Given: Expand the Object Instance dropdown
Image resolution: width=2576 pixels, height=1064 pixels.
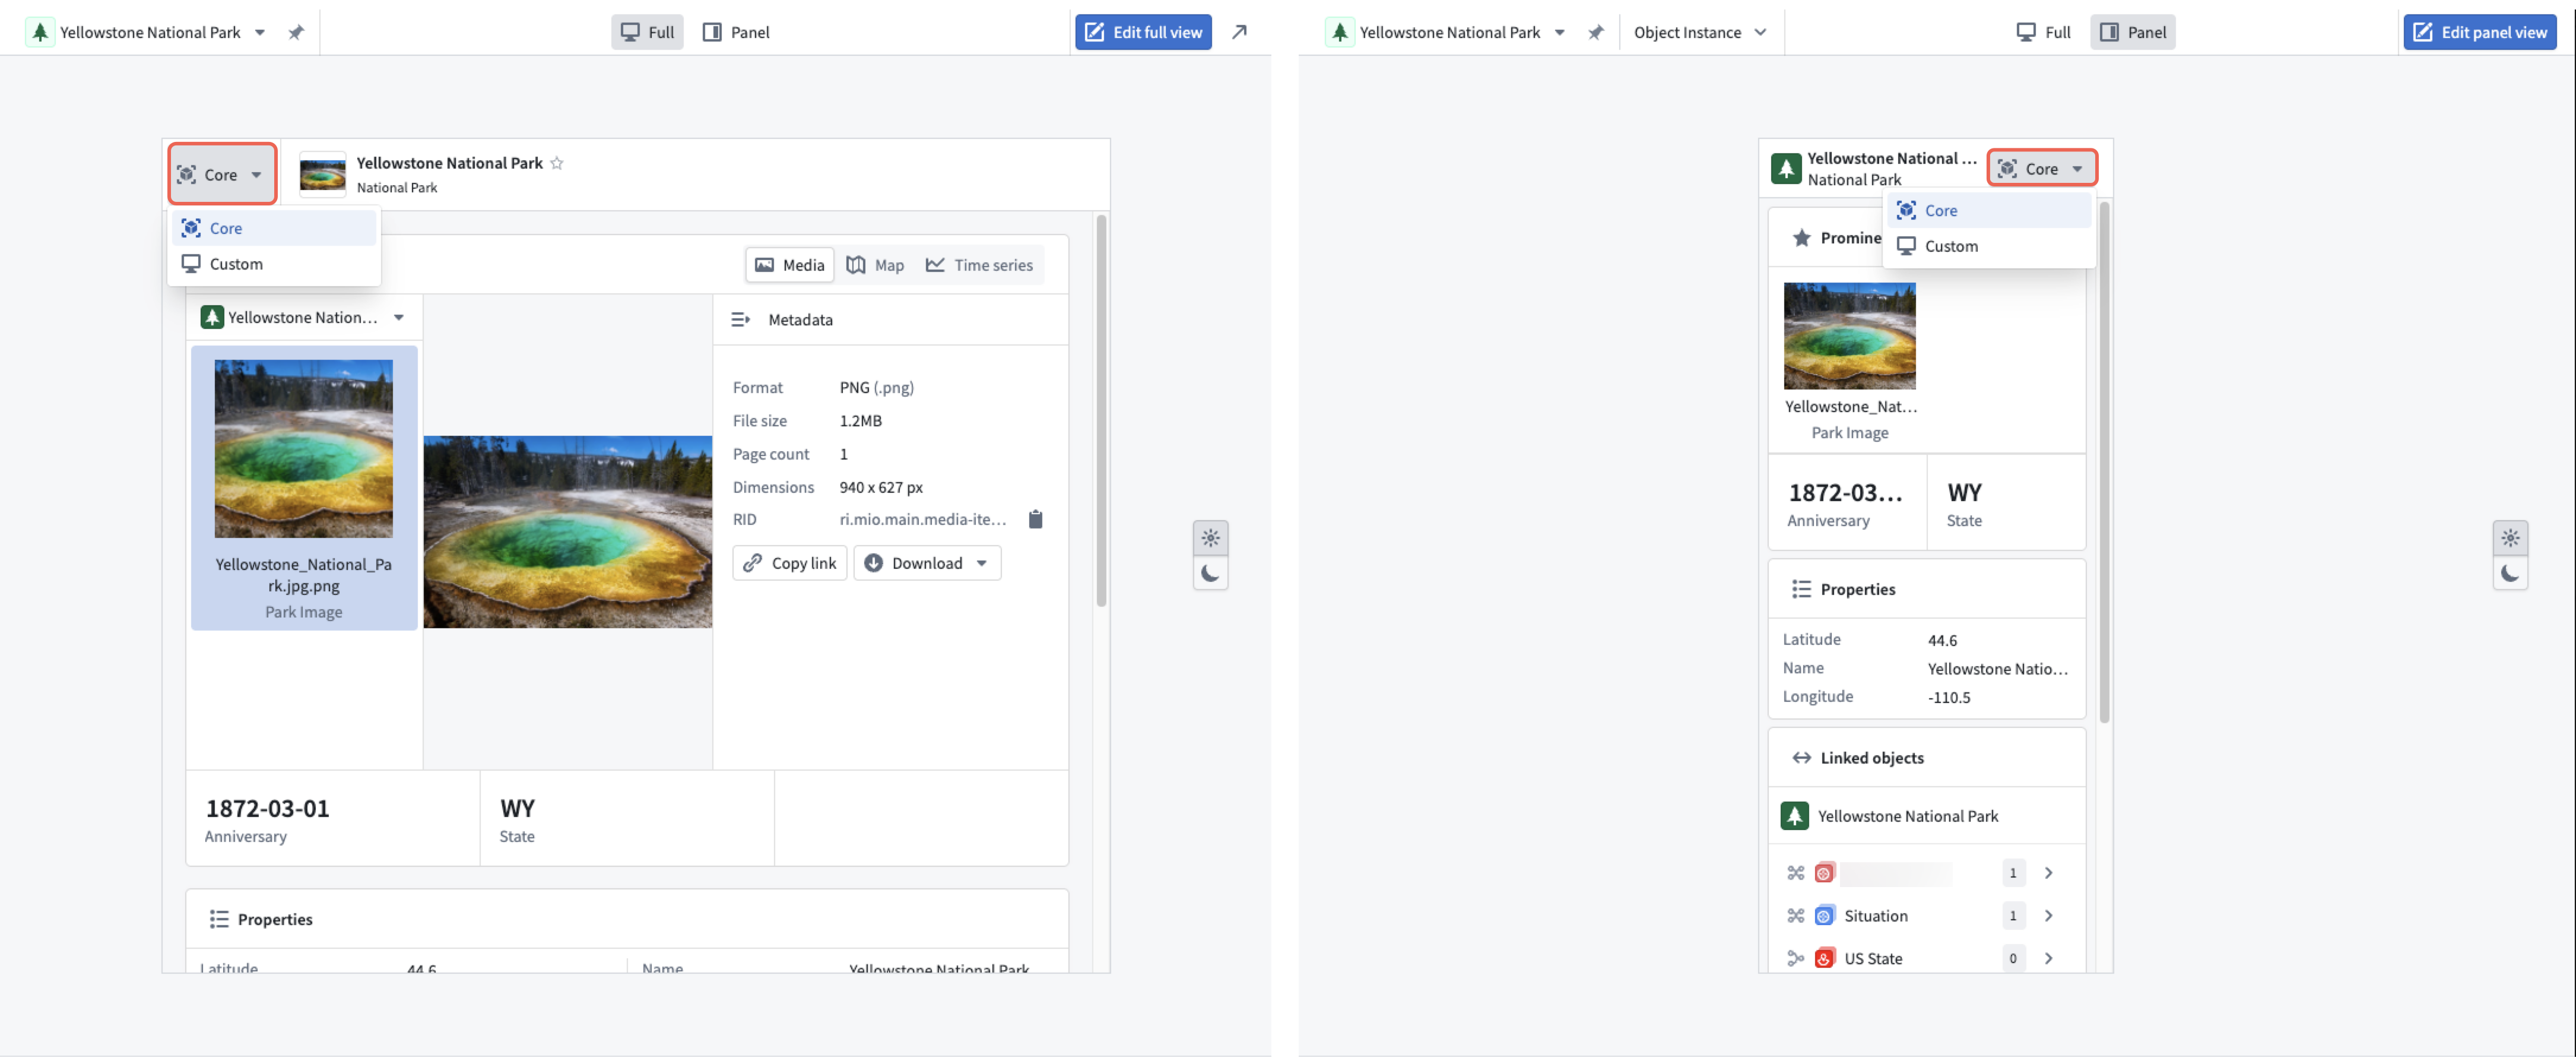Looking at the screenshot, I should point(1700,32).
